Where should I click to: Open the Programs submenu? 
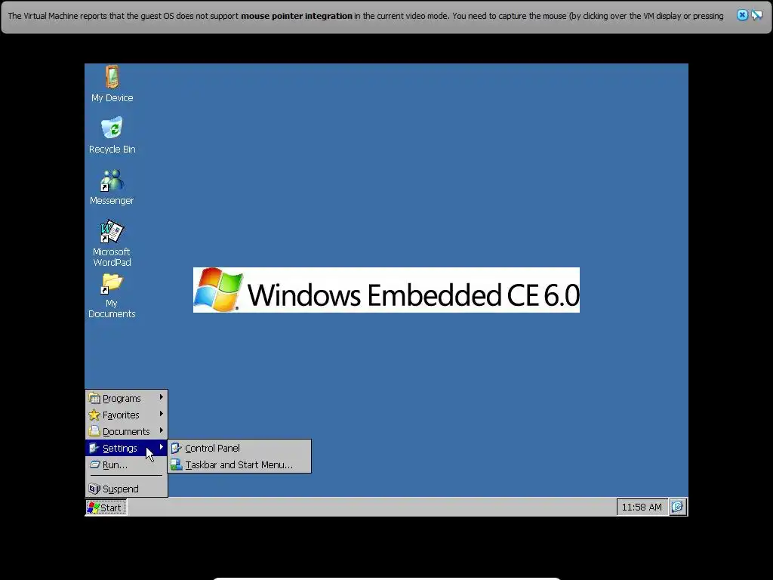tap(126, 398)
